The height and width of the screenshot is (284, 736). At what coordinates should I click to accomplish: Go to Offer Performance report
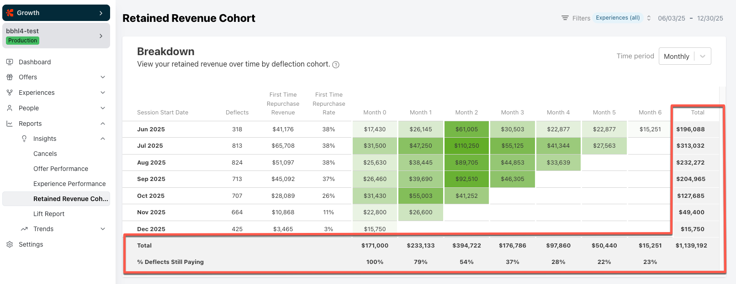click(x=61, y=169)
